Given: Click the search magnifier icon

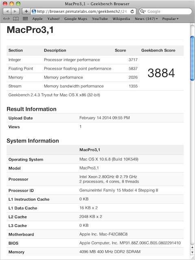Looking at the screenshot, I should [x=142, y=11].
